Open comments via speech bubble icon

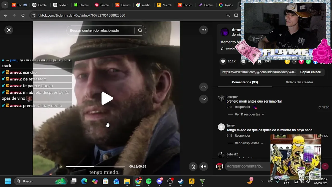pyautogui.click(x=243, y=61)
